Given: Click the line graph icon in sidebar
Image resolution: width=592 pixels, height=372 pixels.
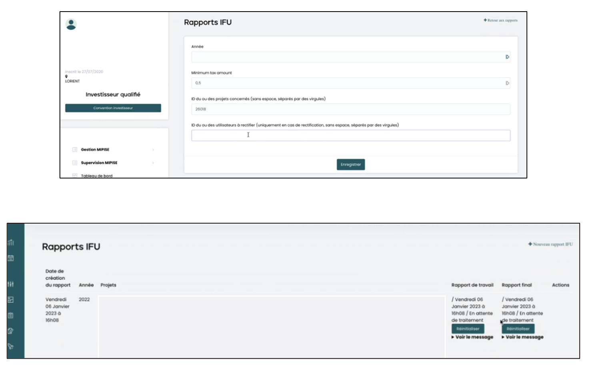Looking at the screenshot, I should 11,300.
